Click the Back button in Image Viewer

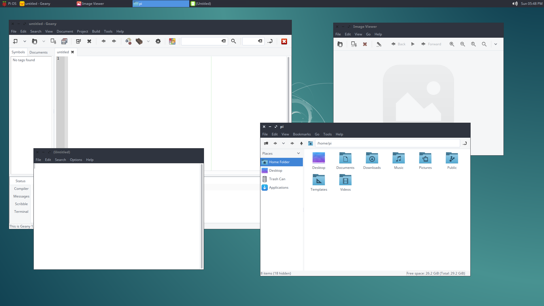[x=398, y=44]
